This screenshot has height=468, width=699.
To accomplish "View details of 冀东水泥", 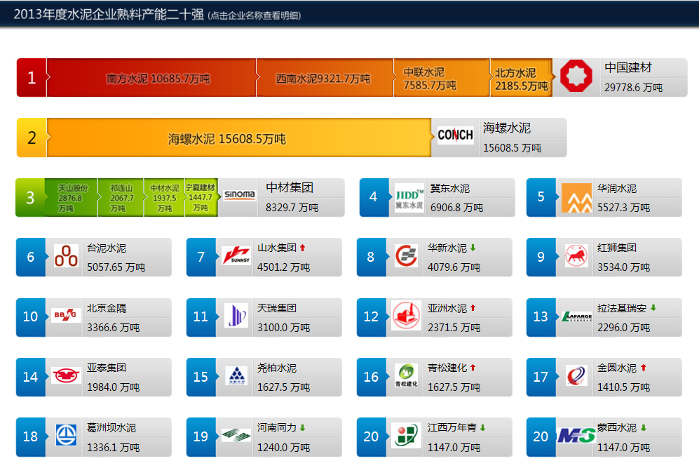I will [450, 188].
